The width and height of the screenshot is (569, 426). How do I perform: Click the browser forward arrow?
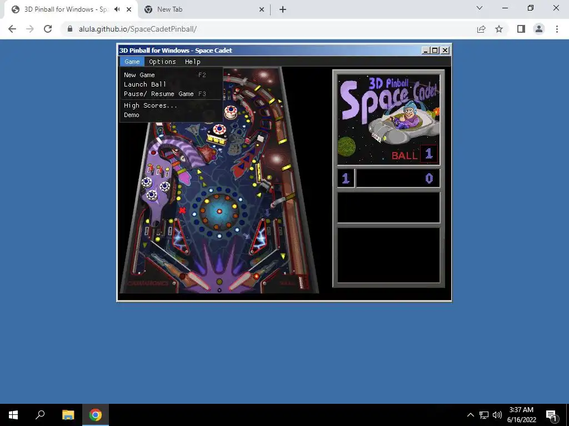click(x=30, y=29)
